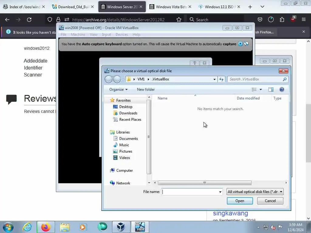
Task: Open Videos library
Action: point(125,158)
